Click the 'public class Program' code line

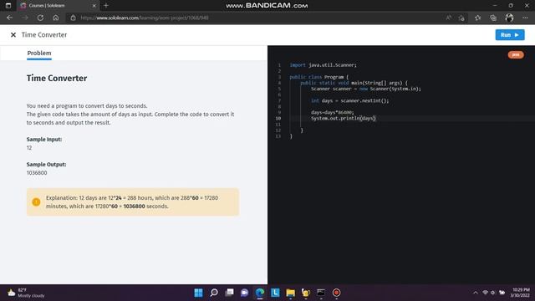pyautogui.click(x=318, y=77)
